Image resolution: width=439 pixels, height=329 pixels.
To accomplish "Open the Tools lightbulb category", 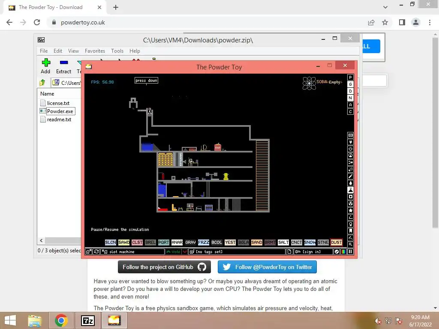I will (350, 224).
